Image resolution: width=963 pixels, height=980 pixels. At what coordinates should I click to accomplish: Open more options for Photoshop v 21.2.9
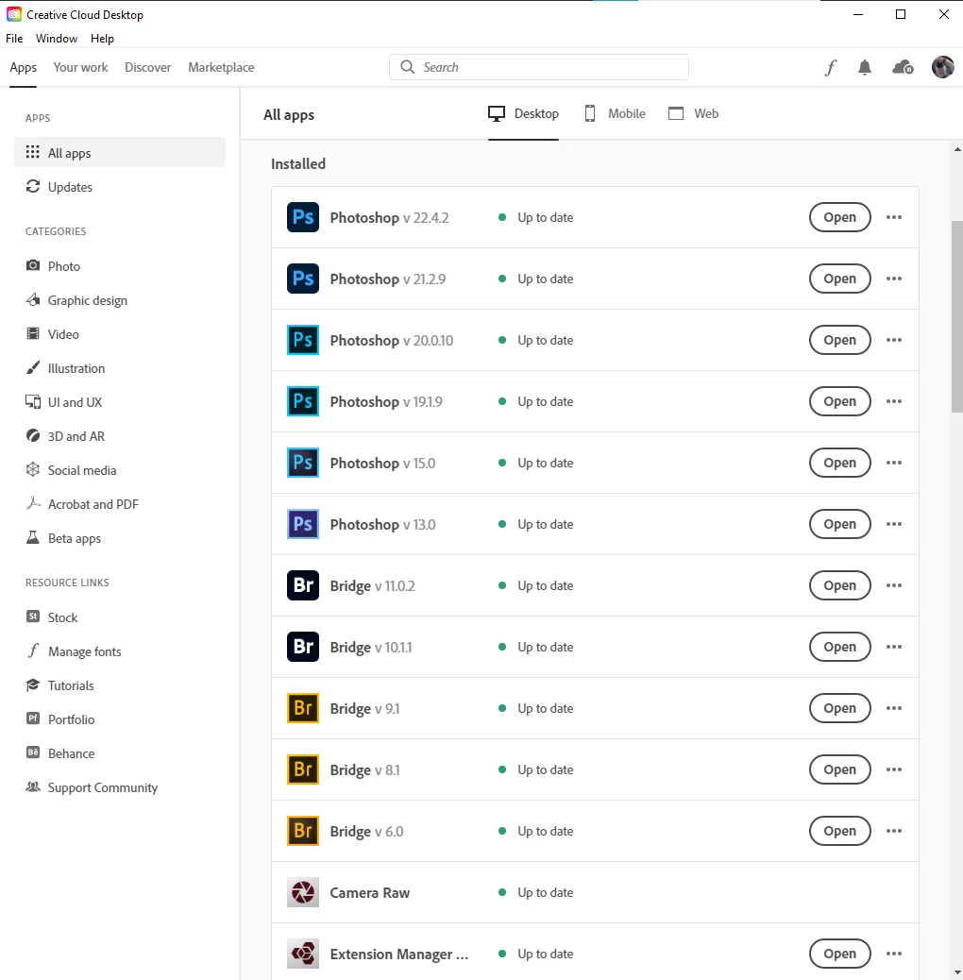894,279
